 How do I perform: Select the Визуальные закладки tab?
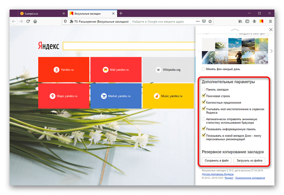click(x=92, y=13)
